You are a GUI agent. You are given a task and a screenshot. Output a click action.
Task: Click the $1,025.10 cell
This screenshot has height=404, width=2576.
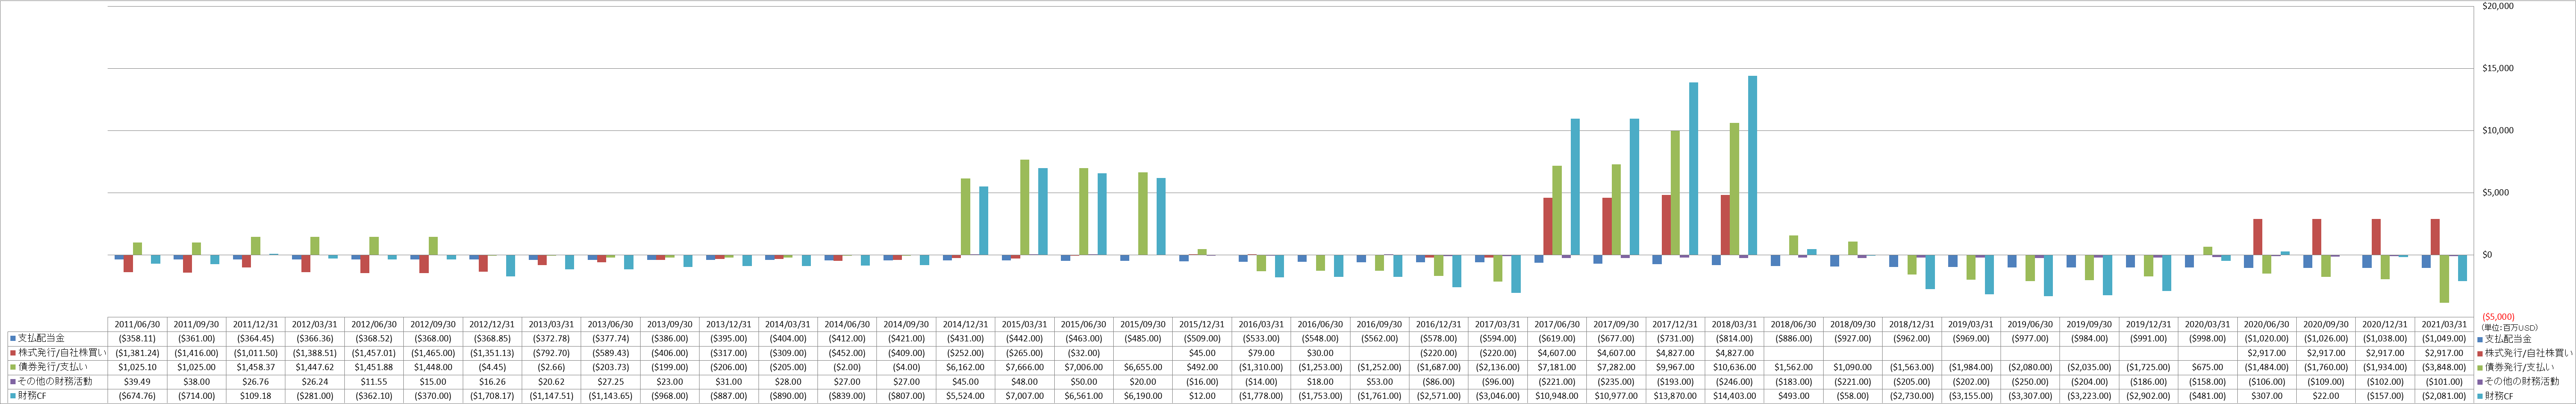[137, 367]
